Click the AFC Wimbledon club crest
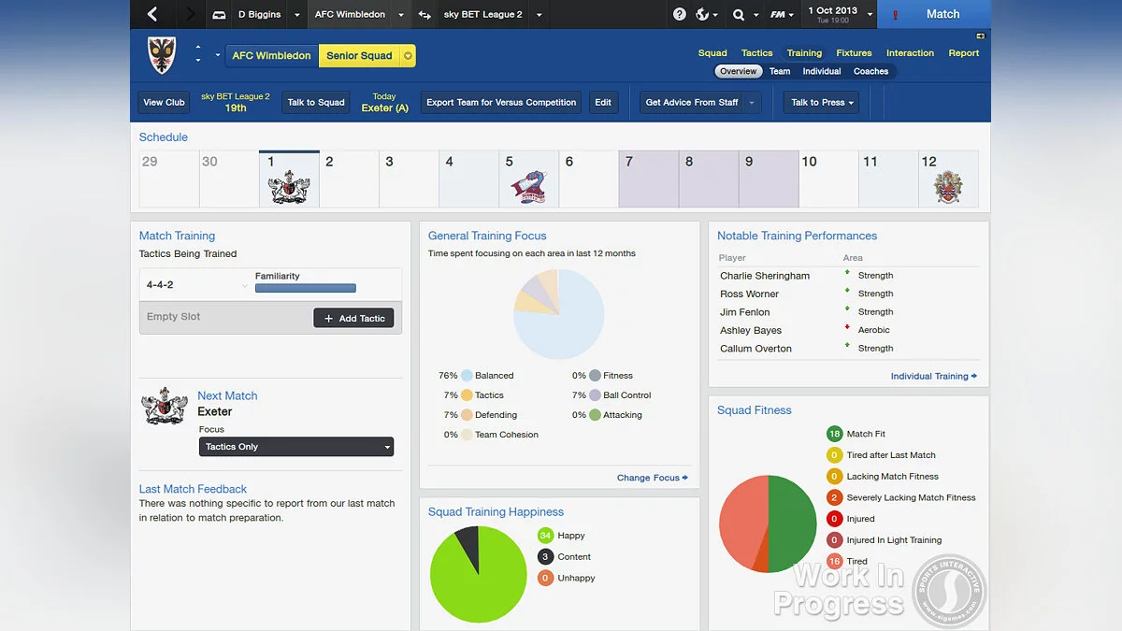The image size is (1122, 631). click(x=159, y=55)
